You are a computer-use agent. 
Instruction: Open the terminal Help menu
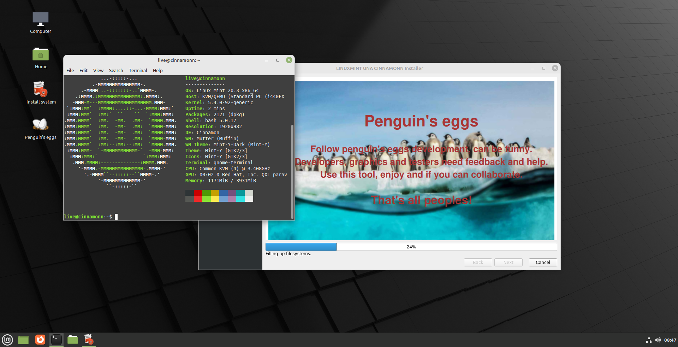pyautogui.click(x=157, y=70)
